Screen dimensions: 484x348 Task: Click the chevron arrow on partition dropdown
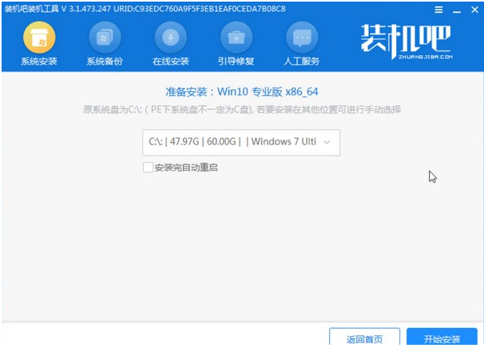(x=328, y=143)
